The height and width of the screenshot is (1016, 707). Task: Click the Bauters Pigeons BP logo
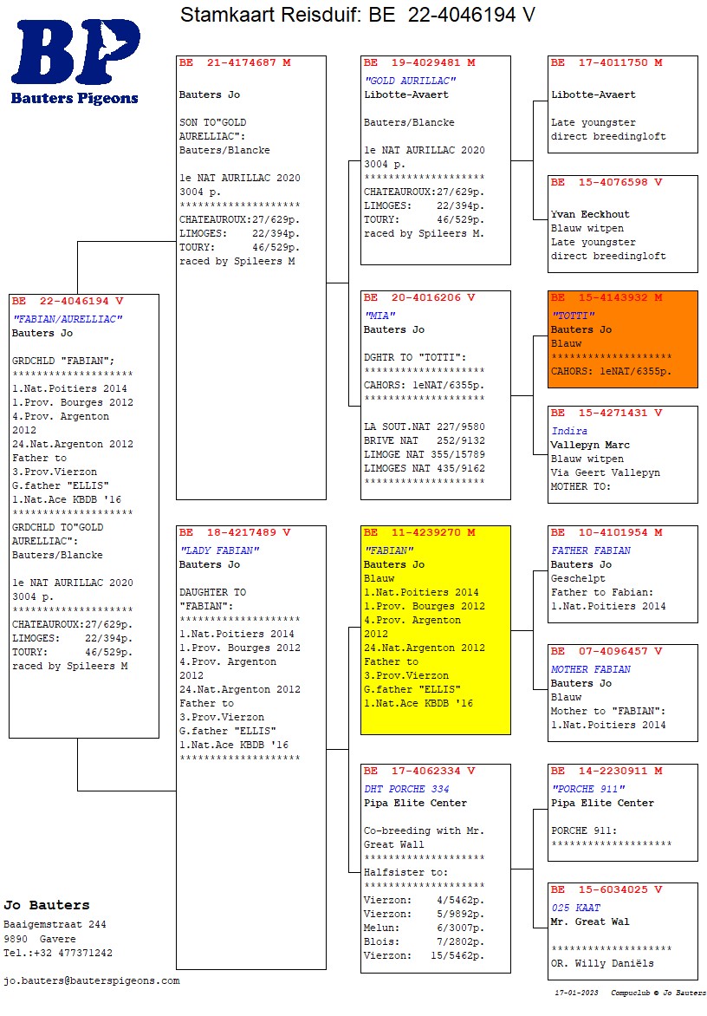[x=75, y=61]
